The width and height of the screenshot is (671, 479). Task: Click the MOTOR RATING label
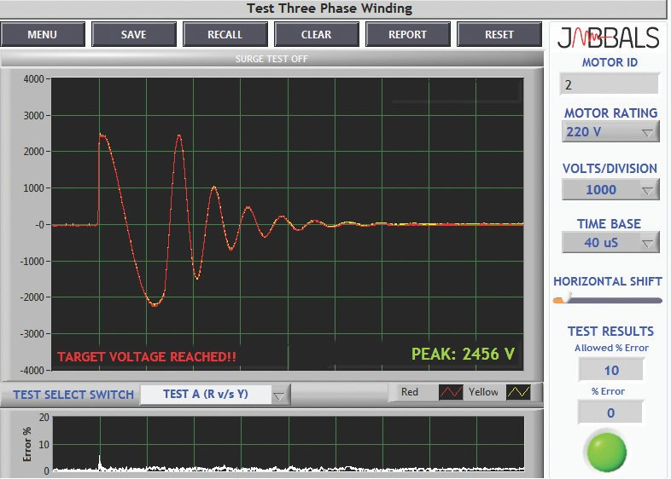610,113
